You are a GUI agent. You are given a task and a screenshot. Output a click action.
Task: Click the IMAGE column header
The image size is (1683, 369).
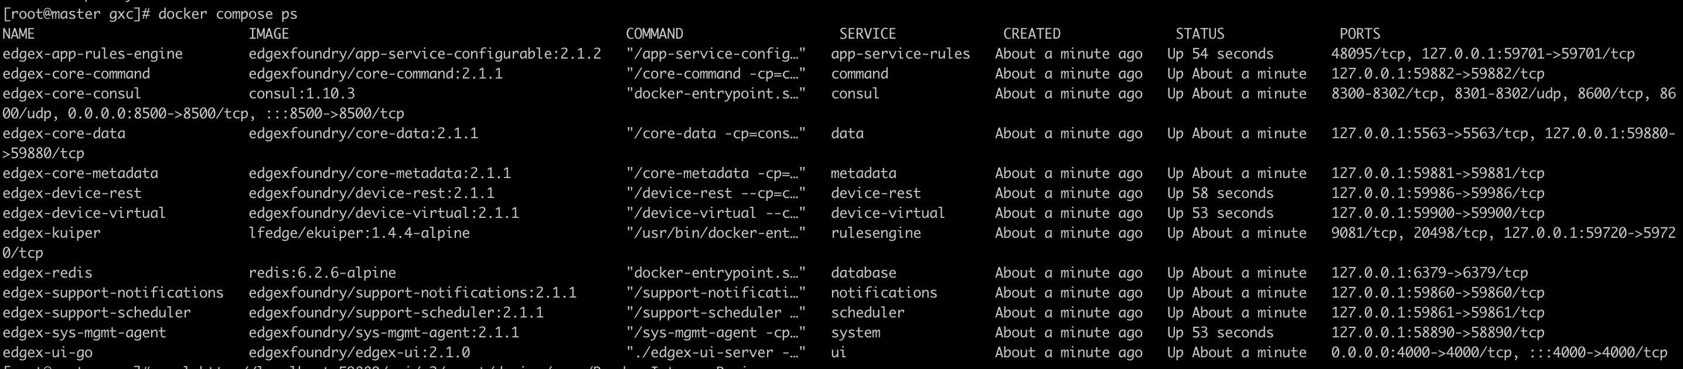[268, 34]
